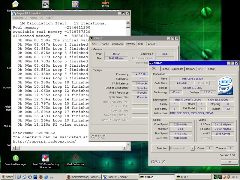Open the Eigene Dateien folder icon
The height and width of the screenshot is (180, 240).
coord(15,4)
